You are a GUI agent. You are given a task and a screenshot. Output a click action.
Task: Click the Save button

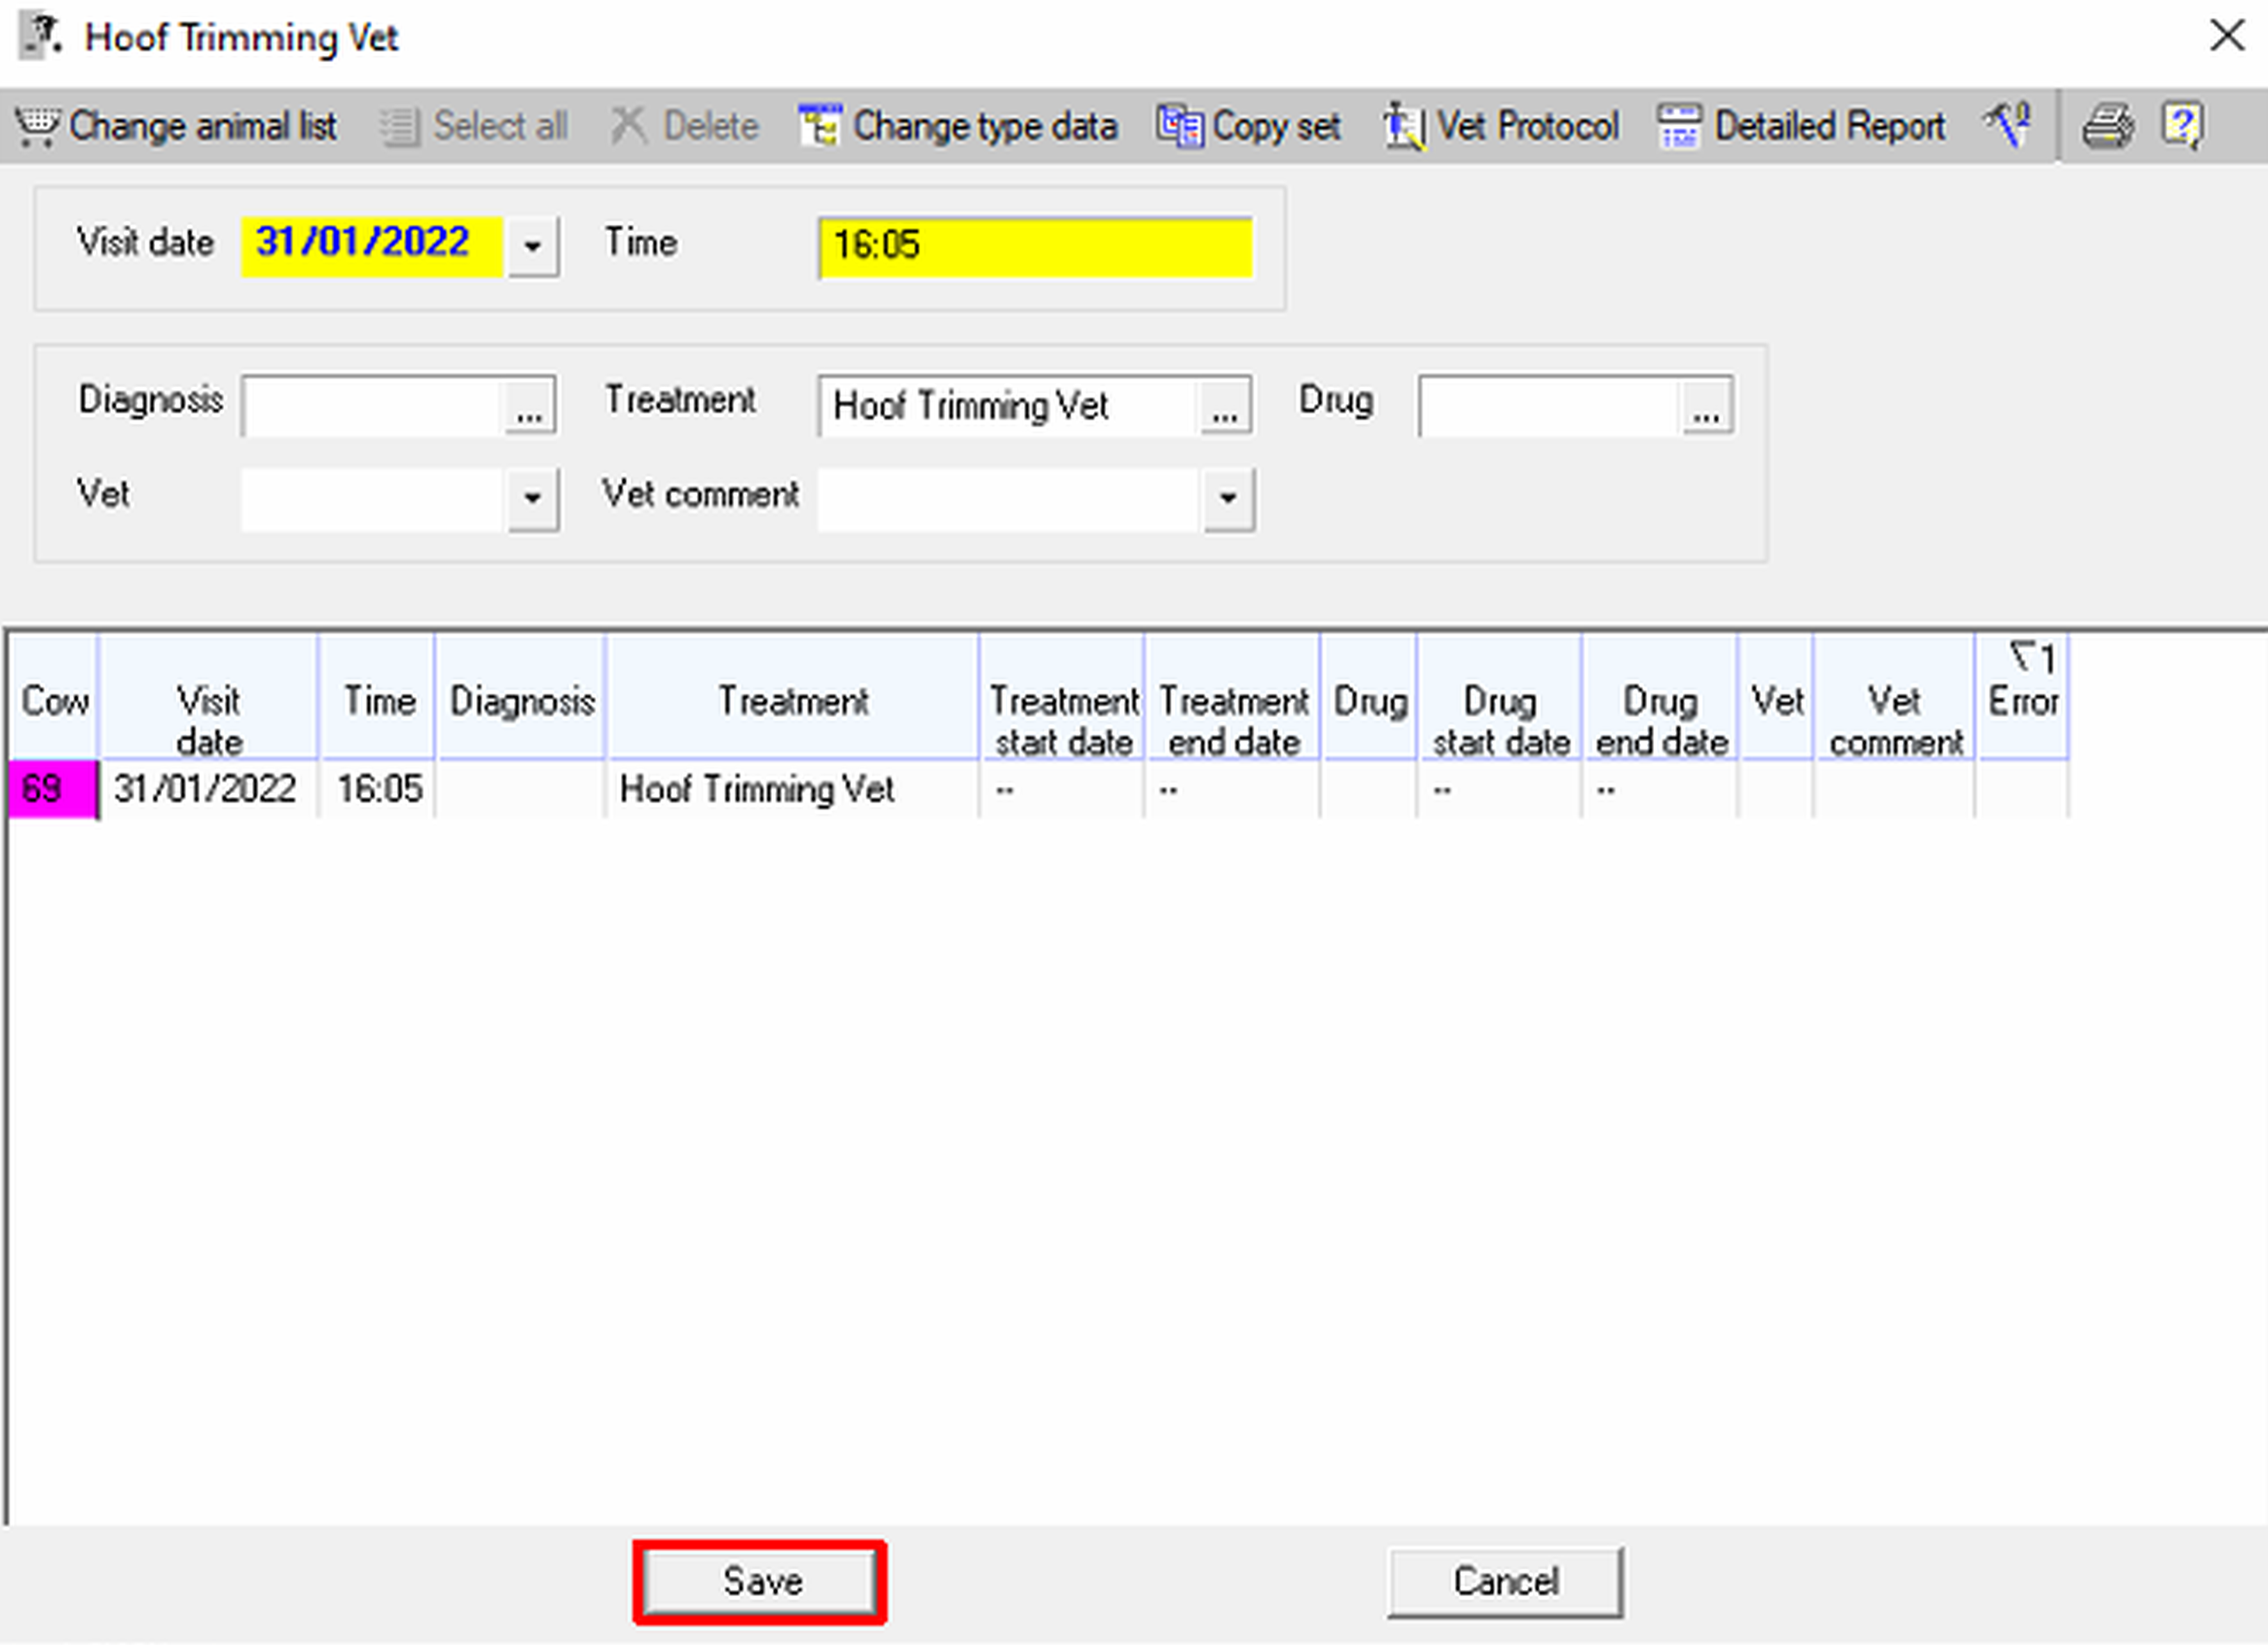click(761, 1582)
